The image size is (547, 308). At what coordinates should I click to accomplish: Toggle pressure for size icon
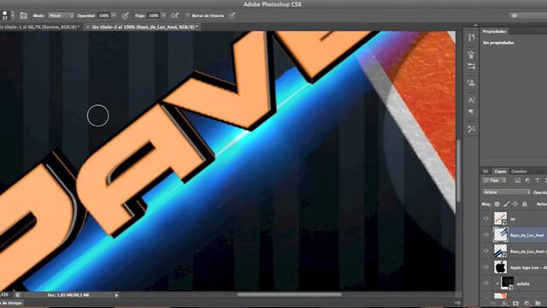pos(232,15)
